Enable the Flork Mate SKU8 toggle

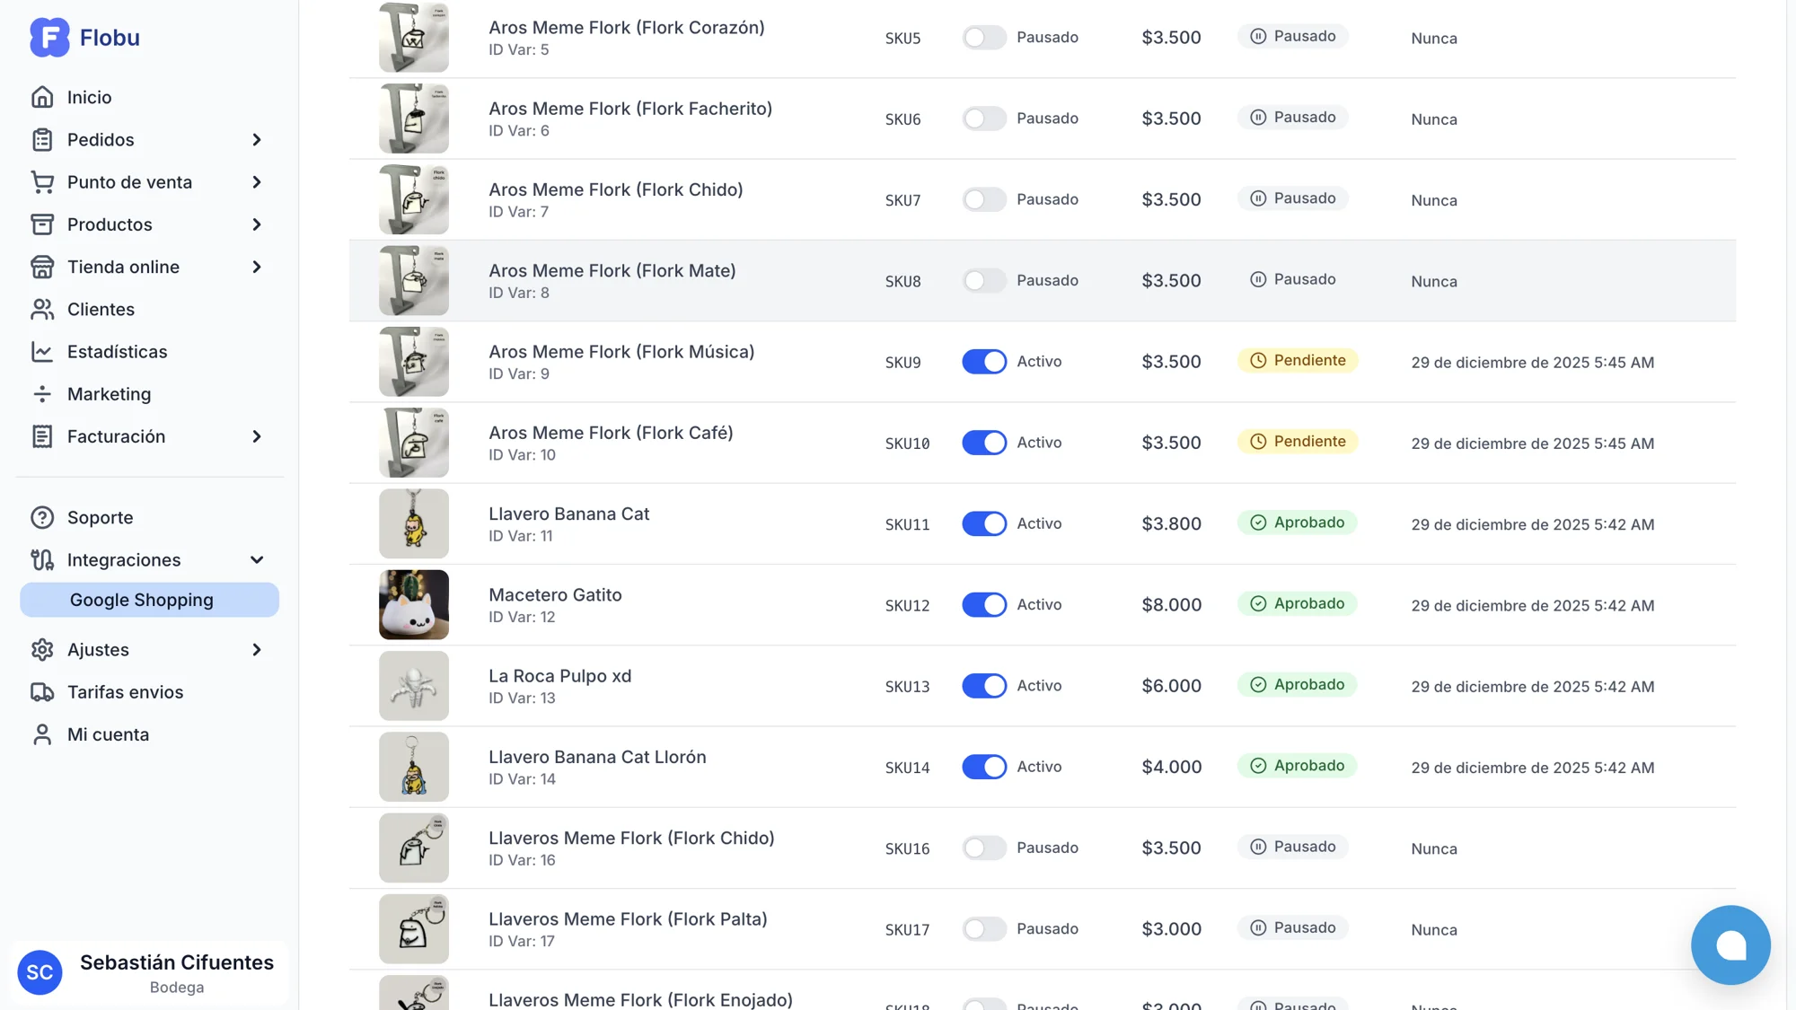point(984,281)
